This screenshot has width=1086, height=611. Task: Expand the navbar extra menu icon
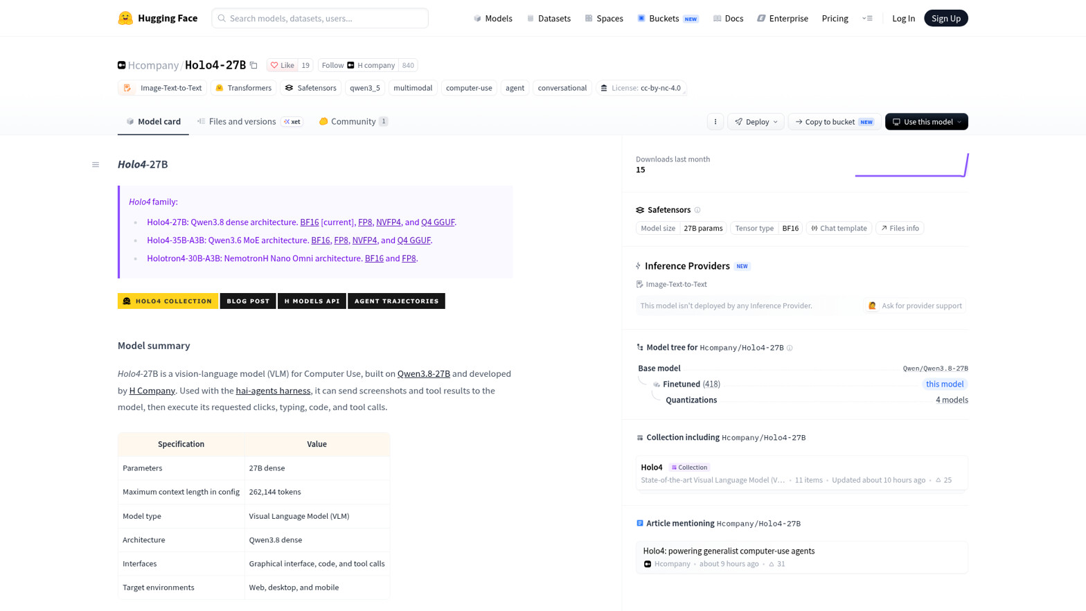click(x=867, y=18)
